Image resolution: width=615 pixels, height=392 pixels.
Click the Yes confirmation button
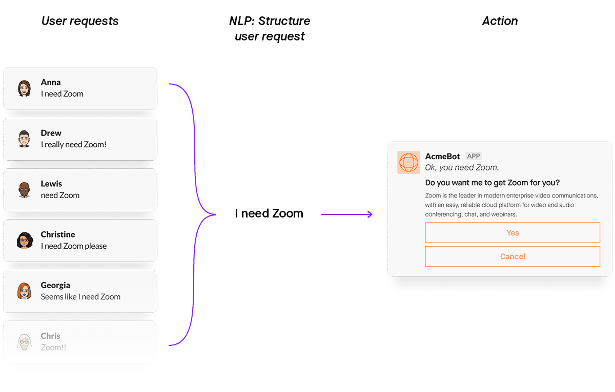tap(512, 232)
